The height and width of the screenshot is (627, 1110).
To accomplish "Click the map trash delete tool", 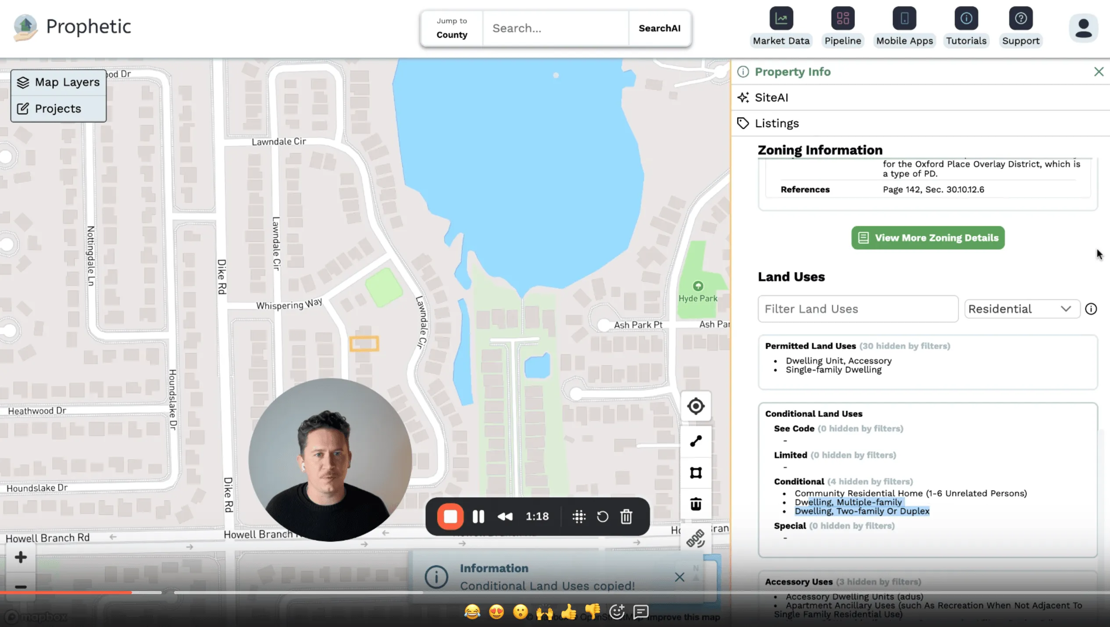I will click(696, 504).
